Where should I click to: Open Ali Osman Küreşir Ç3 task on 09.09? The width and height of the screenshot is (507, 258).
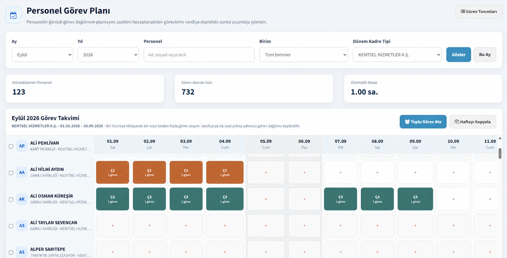415,199
